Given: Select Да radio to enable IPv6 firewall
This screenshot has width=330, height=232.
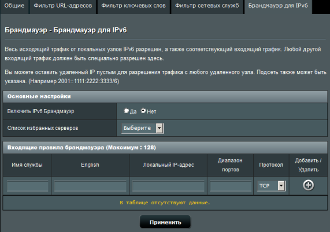Looking at the screenshot, I should coord(126,111).
